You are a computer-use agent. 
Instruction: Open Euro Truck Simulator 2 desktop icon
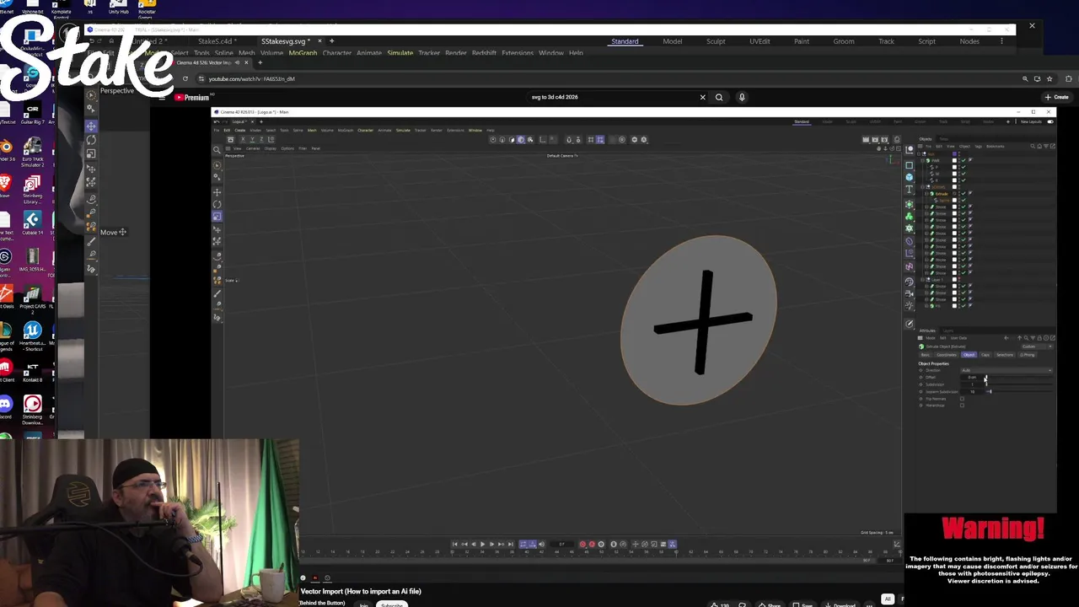33,153
